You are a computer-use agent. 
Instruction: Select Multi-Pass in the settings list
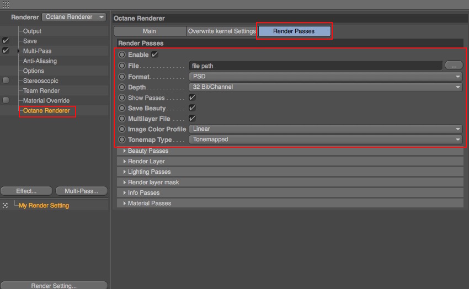coord(37,51)
